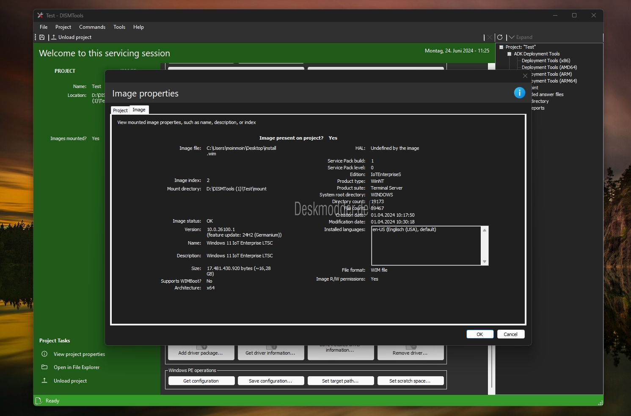The image size is (631, 416).
Task: Click the Remove driver button
Action: point(410,353)
